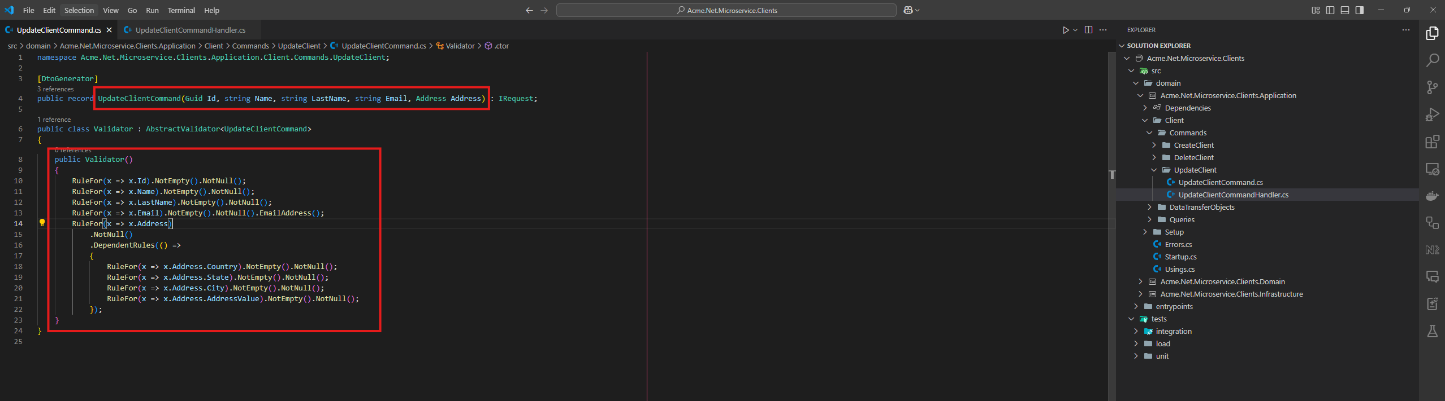Open dropdown arrow next to Run button
This screenshot has height=401, width=1445.
tap(1075, 30)
